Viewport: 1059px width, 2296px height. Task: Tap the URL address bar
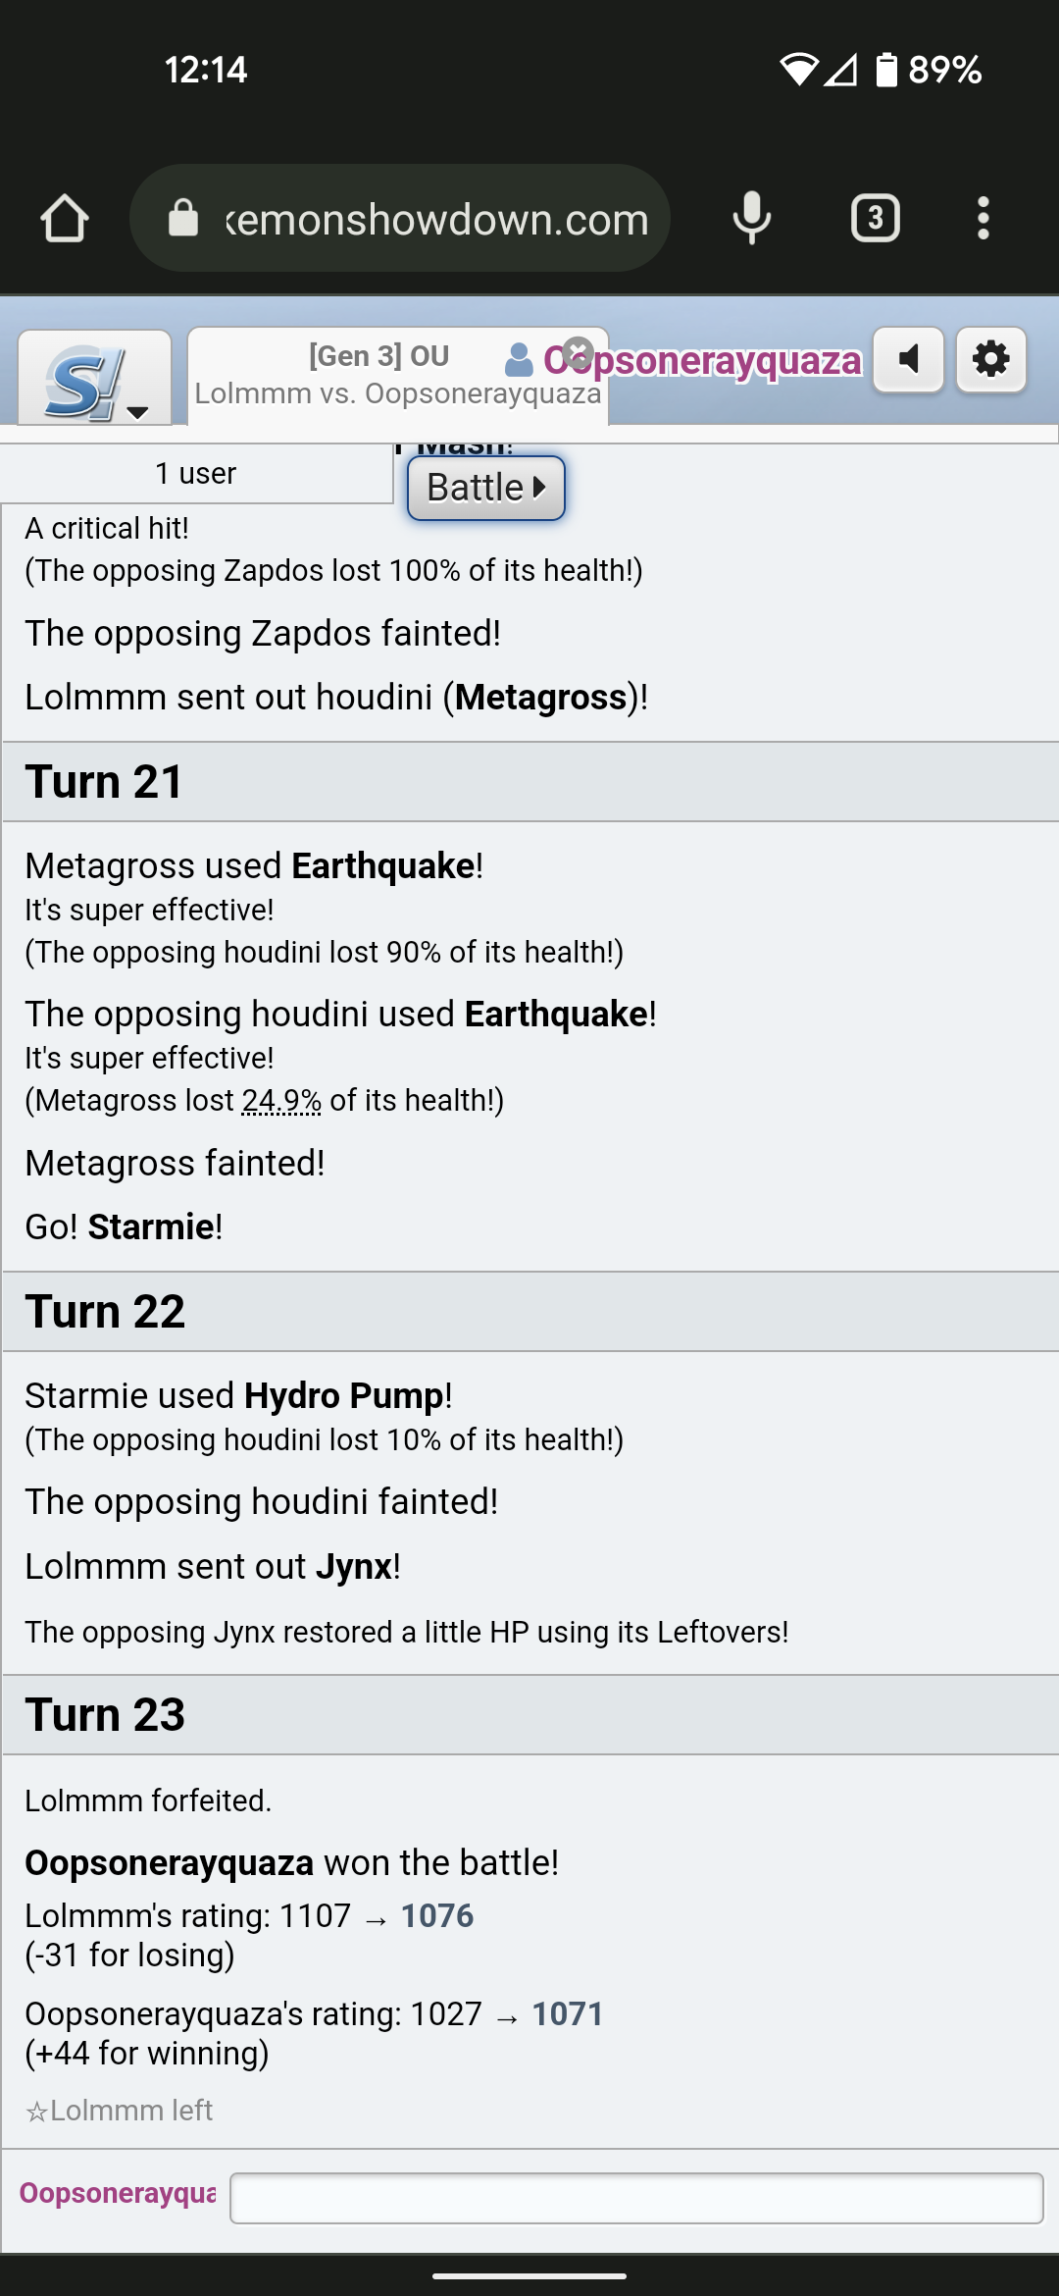tap(436, 218)
